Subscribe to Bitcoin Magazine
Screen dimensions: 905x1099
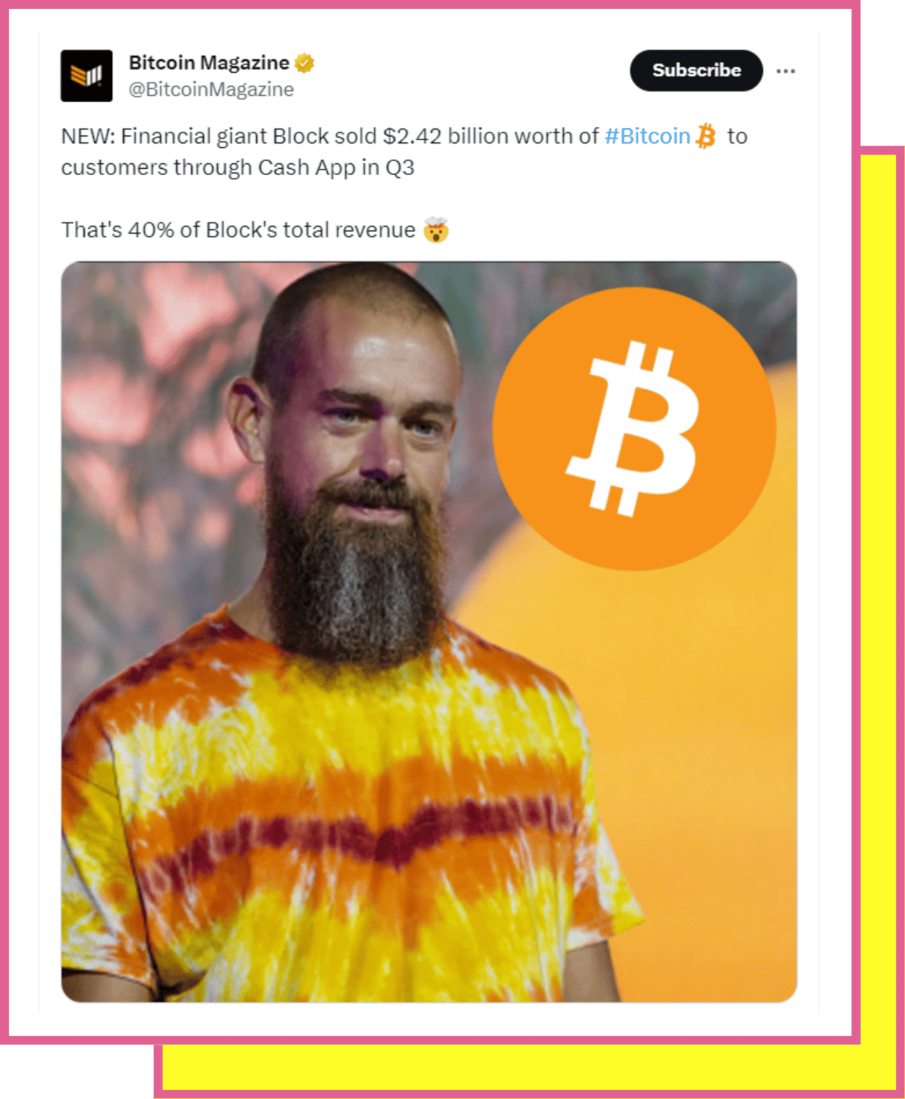point(696,70)
